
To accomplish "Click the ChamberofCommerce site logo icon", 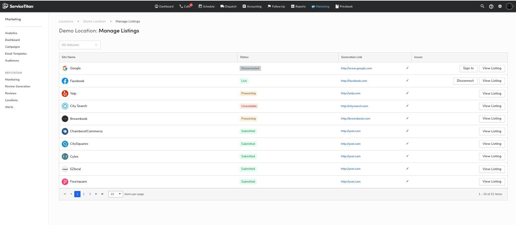I will (x=65, y=131).
